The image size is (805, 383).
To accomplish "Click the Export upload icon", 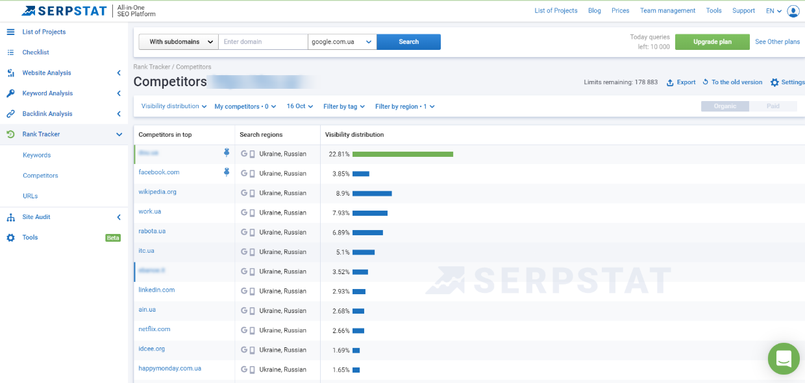I will [670, 82].
